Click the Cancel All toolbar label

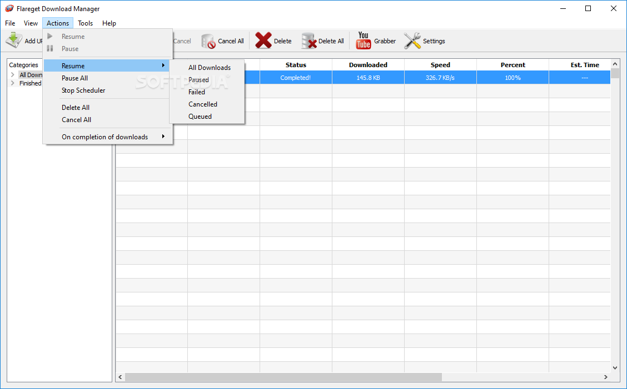click(231, 41)
